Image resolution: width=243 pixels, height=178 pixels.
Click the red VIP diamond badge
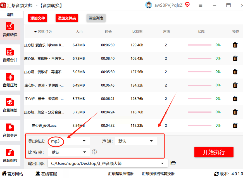[187, 5]
